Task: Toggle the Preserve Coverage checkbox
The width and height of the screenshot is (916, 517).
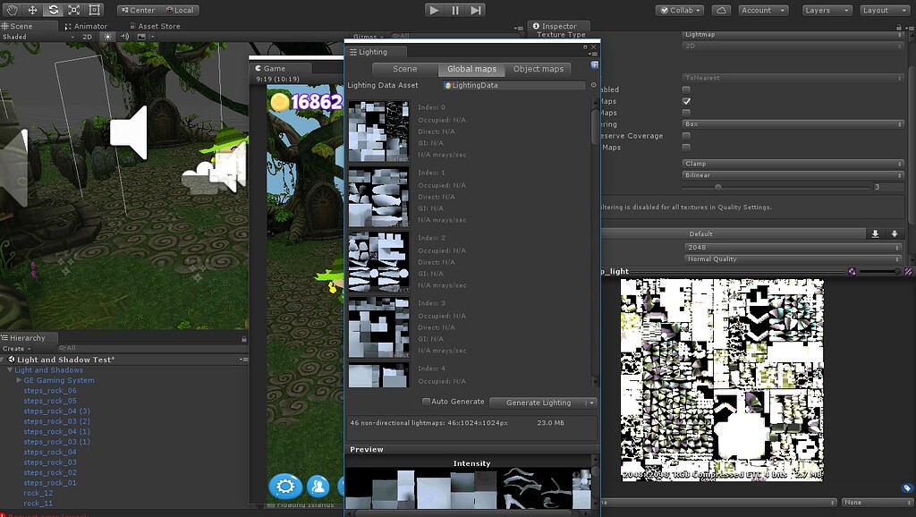Action: (685, 136)
